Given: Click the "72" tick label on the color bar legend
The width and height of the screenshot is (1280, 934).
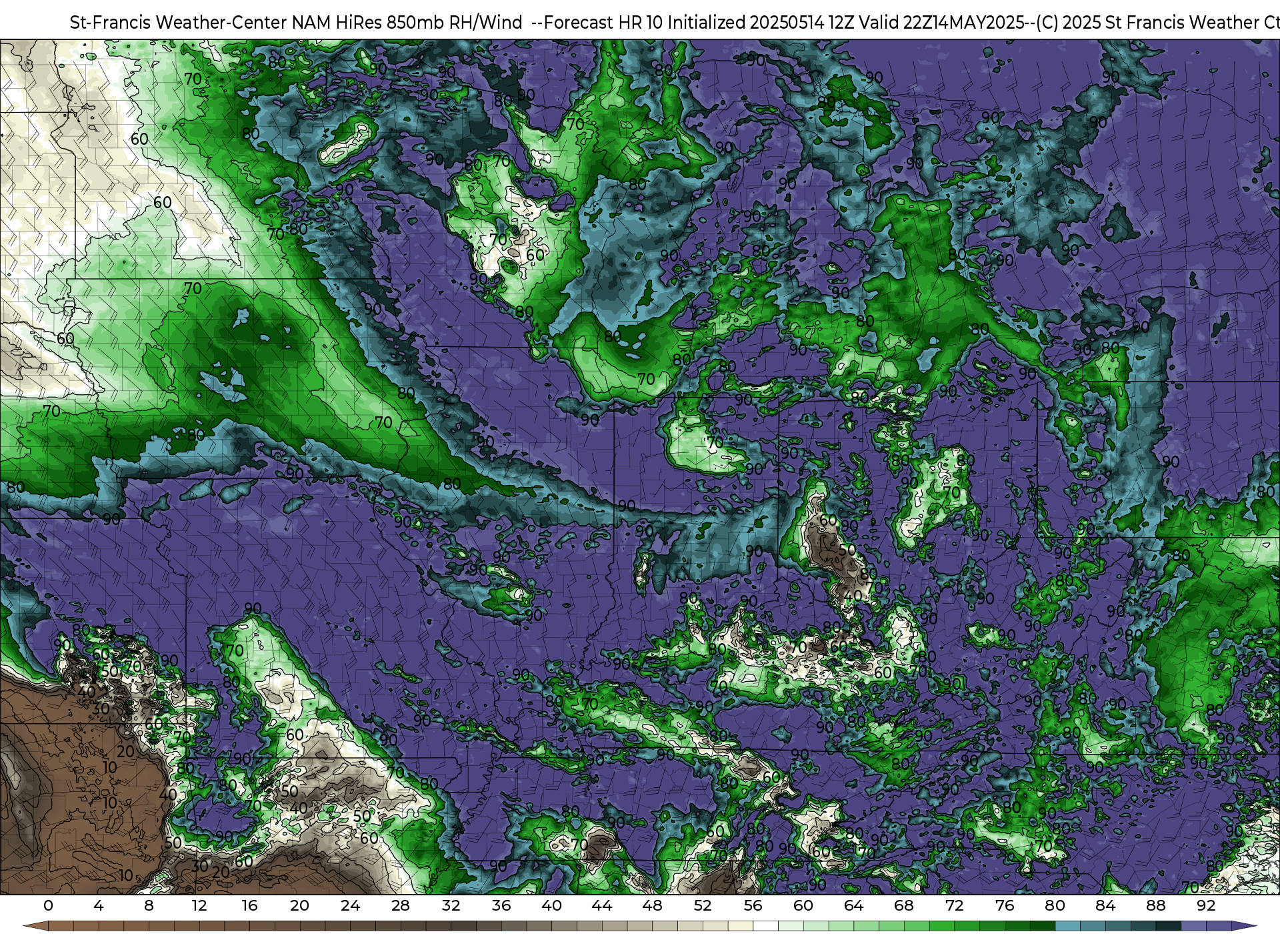Looking at the screenshot, I should coord(954,905).
